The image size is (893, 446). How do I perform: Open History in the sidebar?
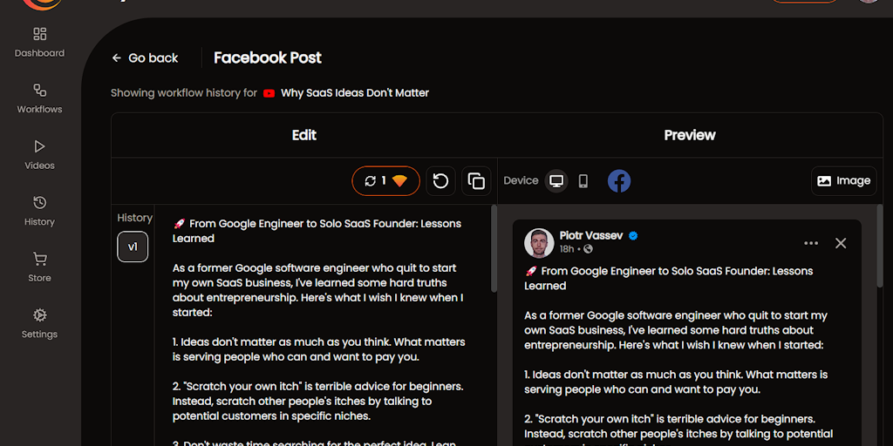(39, 212)
